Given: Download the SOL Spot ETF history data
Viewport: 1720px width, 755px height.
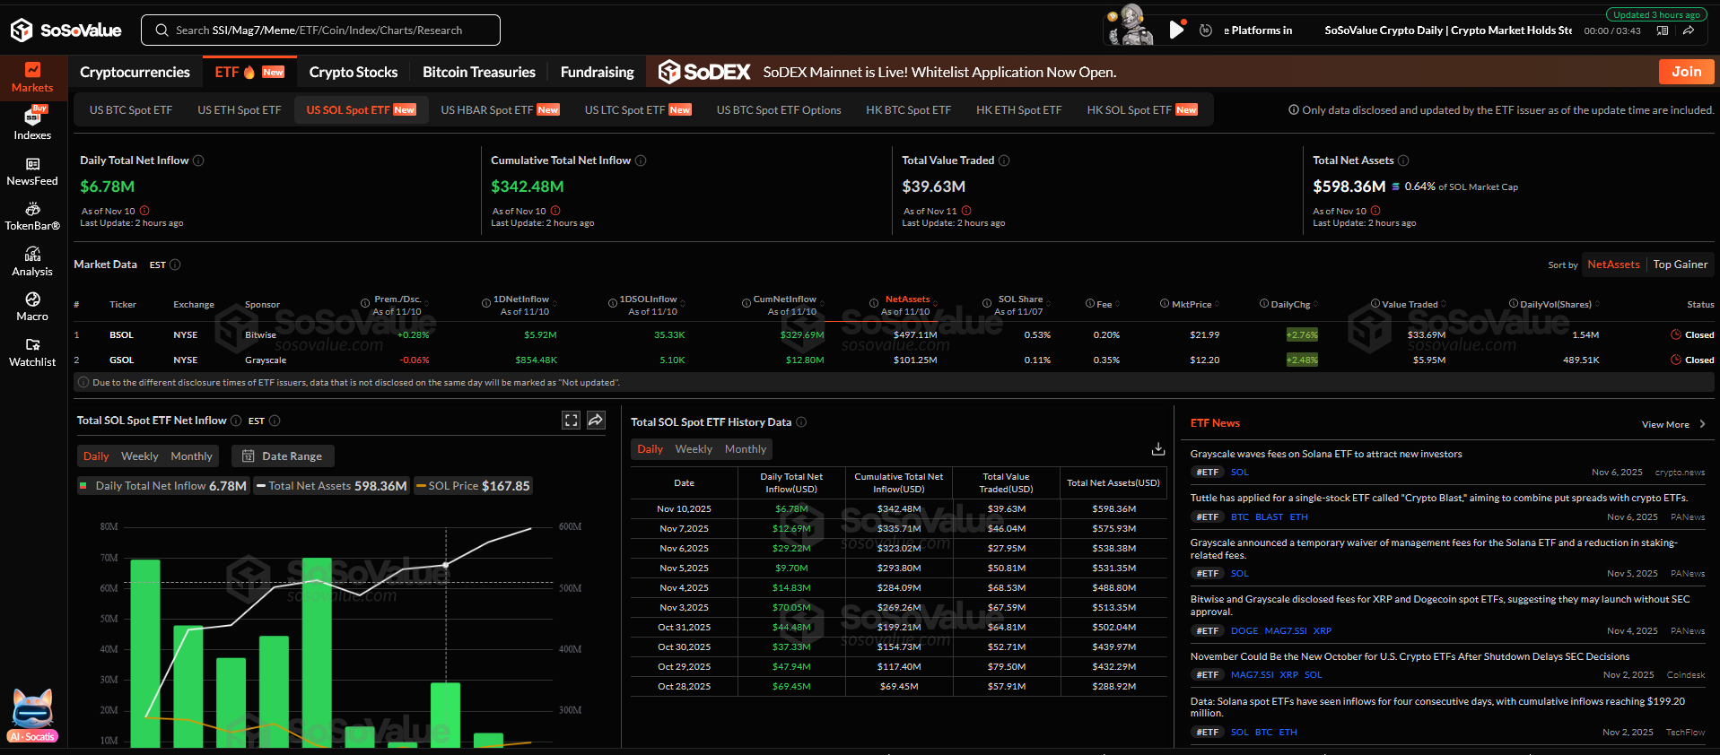Looking at the screenshot, I should (1158, 448).
